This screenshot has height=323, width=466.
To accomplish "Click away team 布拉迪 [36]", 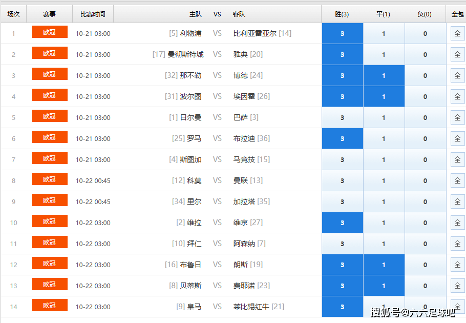I will pos(251,138).
